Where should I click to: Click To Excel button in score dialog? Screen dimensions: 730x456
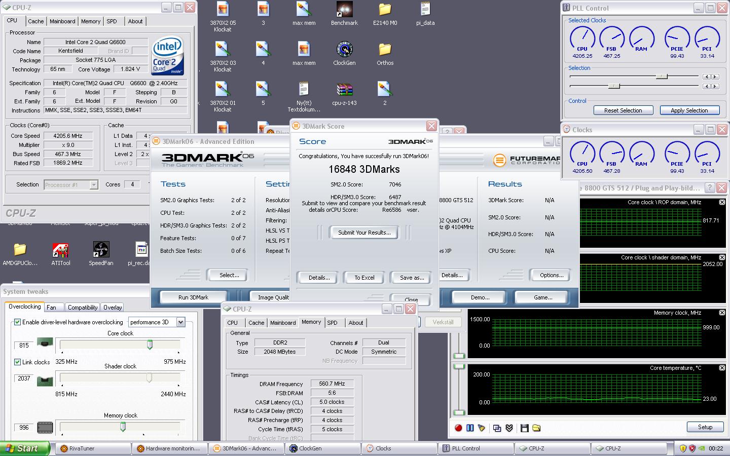coord(364,278)
